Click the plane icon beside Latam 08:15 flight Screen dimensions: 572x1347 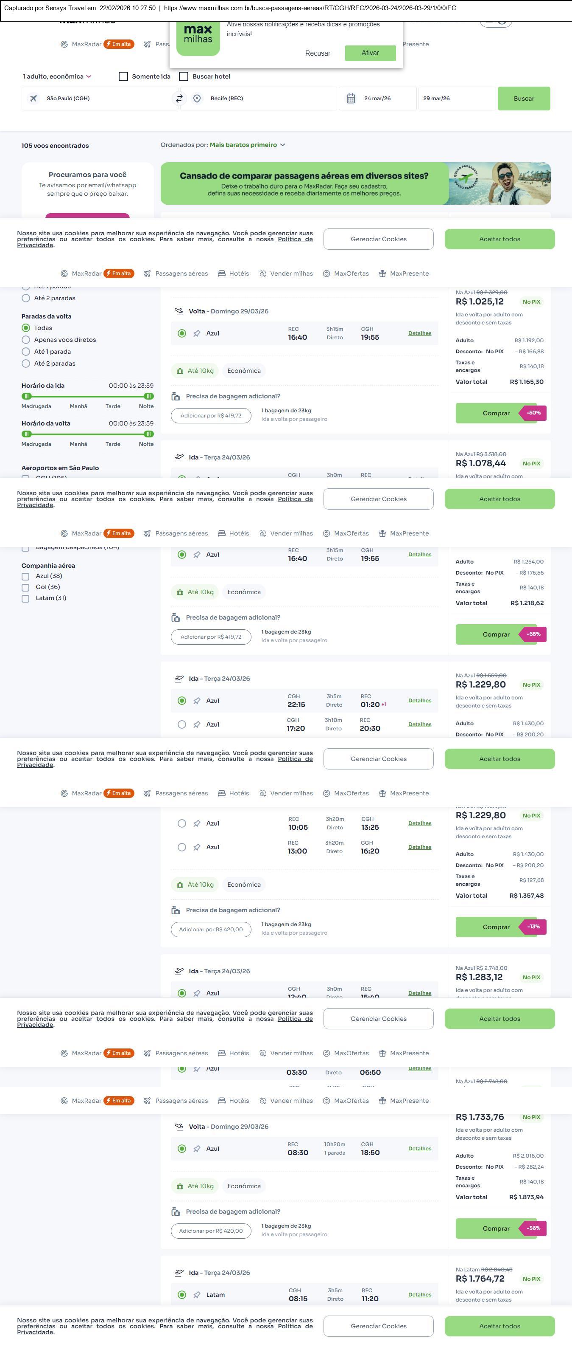tap(197, 1295)
